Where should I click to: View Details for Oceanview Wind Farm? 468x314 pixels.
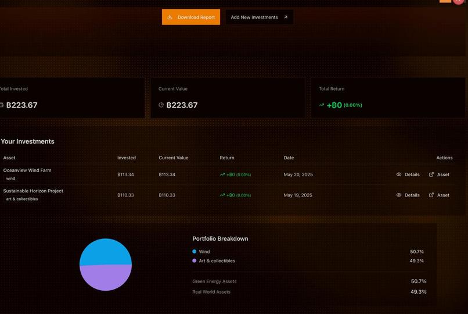click(x=408, y=174)
